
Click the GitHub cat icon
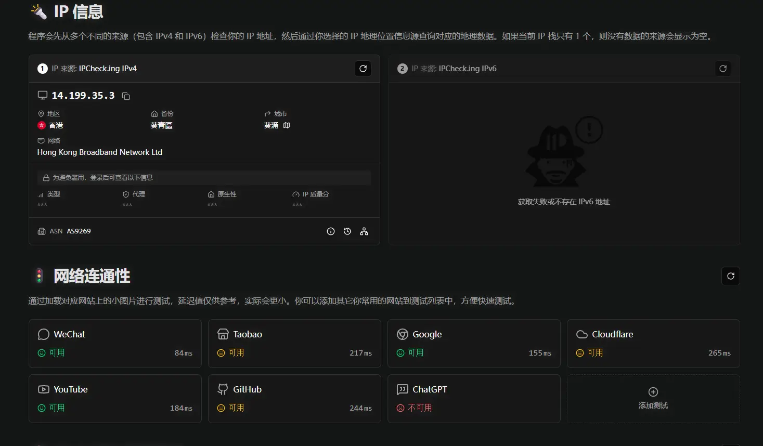point(223,389)
